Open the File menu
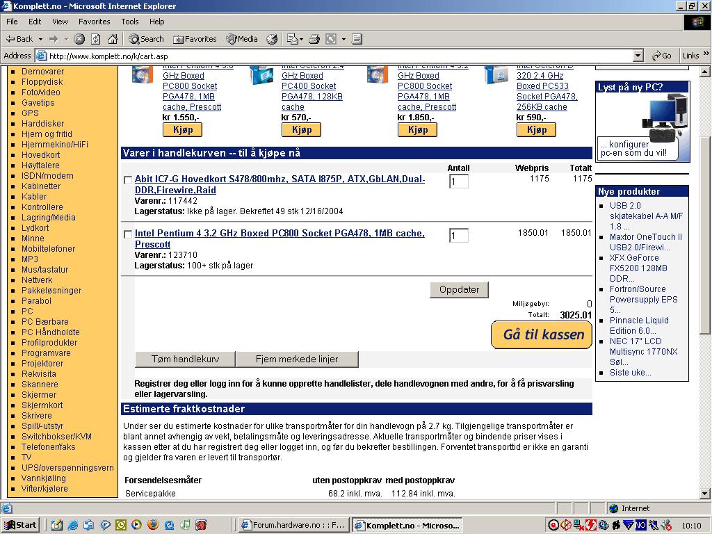The height and width of the screenshot is (534, 712). point(12,22)
